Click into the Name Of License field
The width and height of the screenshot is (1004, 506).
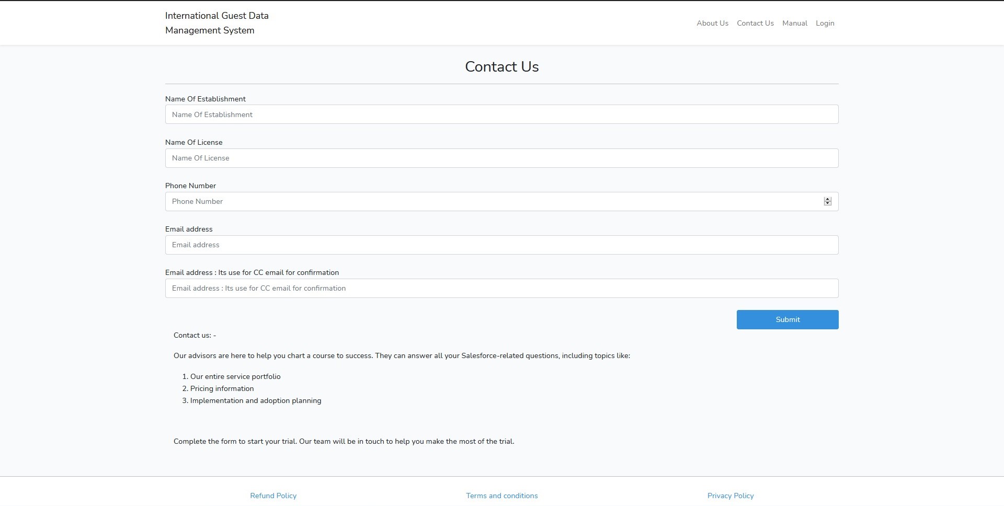pyautogui.click(x=501, y=158)
